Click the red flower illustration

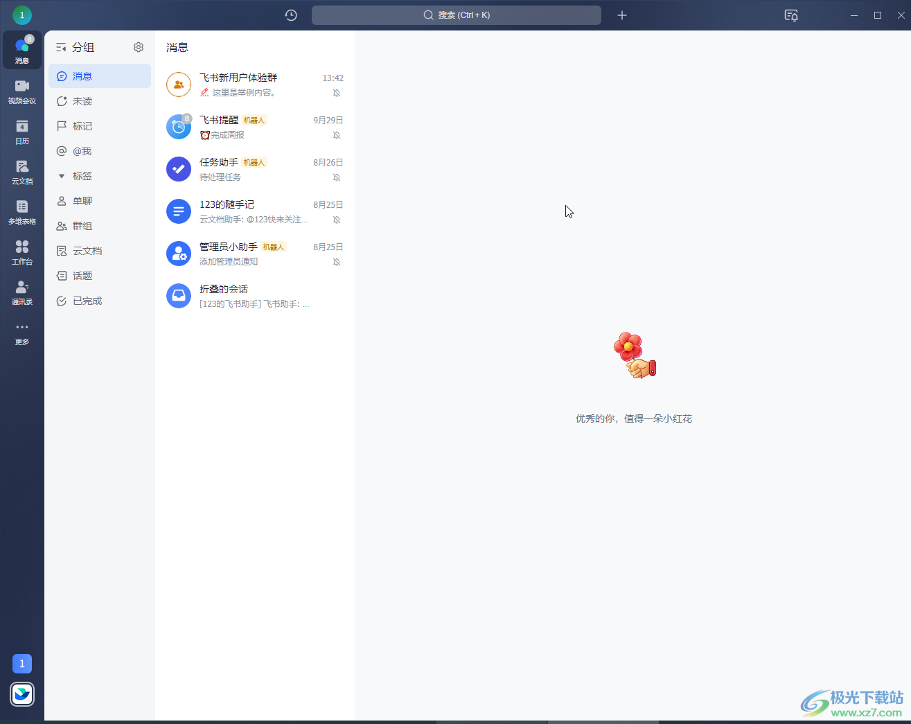[x=635, y=355]
